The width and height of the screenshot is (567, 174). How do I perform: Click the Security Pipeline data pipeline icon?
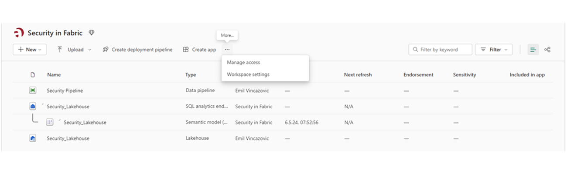(33, 90)
